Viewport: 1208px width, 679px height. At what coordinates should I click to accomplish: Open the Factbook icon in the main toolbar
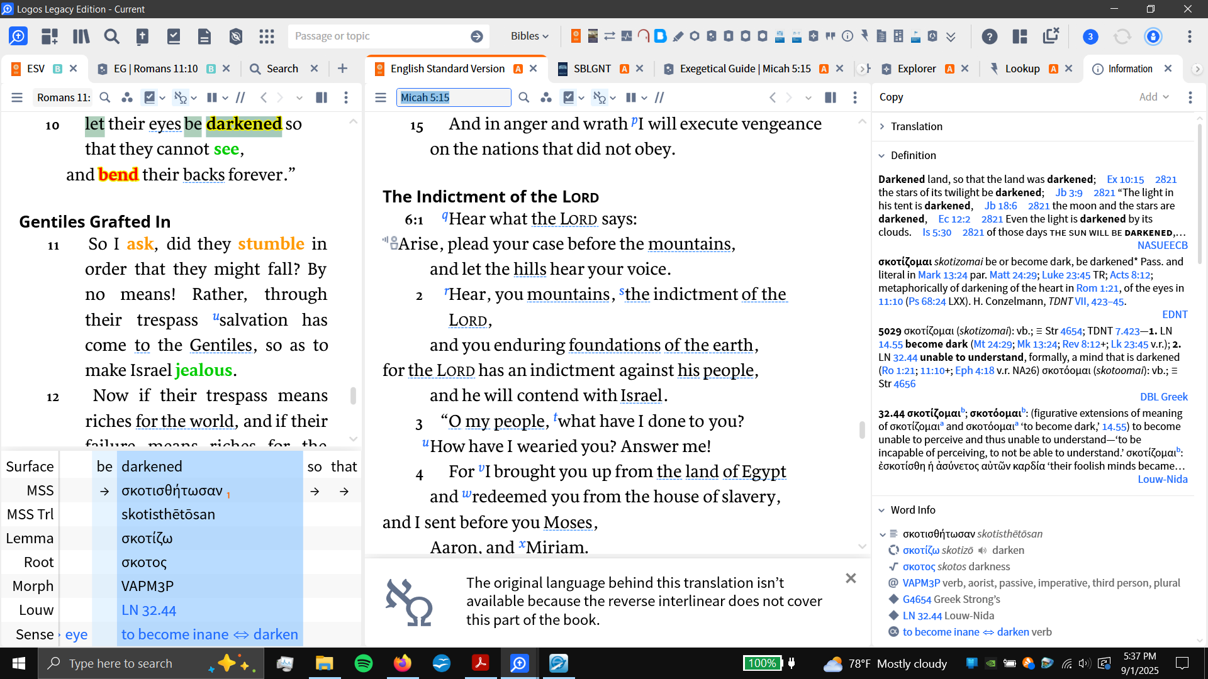(x=143, y=36)
